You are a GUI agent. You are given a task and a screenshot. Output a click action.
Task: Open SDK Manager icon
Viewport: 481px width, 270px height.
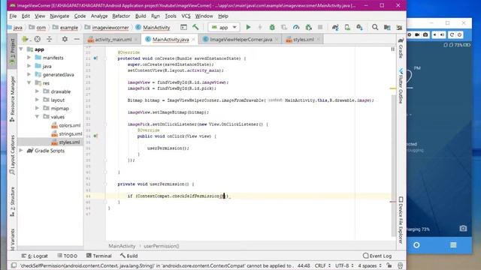(x=359, y=27)
